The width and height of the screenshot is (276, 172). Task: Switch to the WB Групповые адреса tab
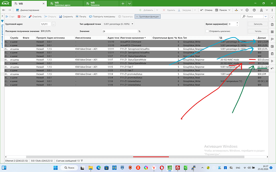click(x=65, y=4)
